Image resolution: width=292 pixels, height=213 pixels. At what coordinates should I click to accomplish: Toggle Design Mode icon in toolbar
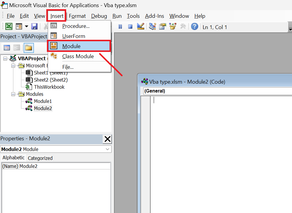tap(141, 26)
